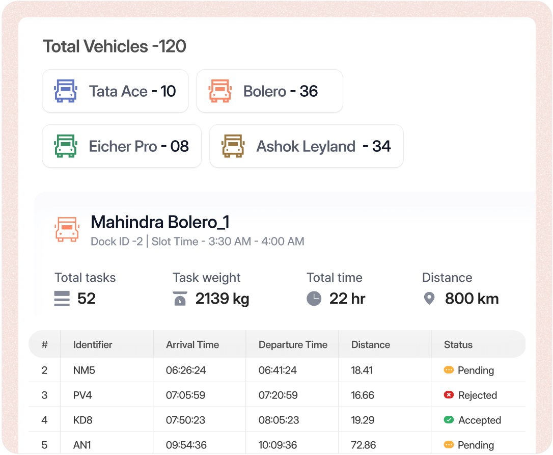Image resolution: width=553 pixels, height=455 pixels.
Task: Click the orange Bolero truck icon
Action: (220, 91)
